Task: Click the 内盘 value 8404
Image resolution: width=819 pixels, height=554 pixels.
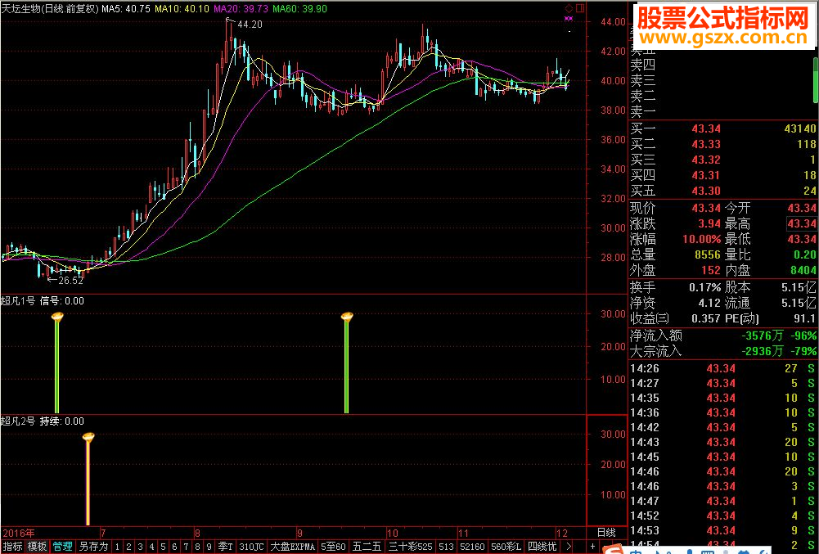Action: [x=803, y=271]
